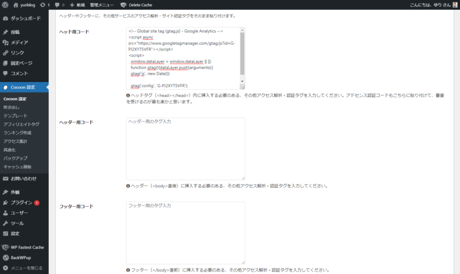Click inside the ヘッド用コード textarea

point(183,59)
